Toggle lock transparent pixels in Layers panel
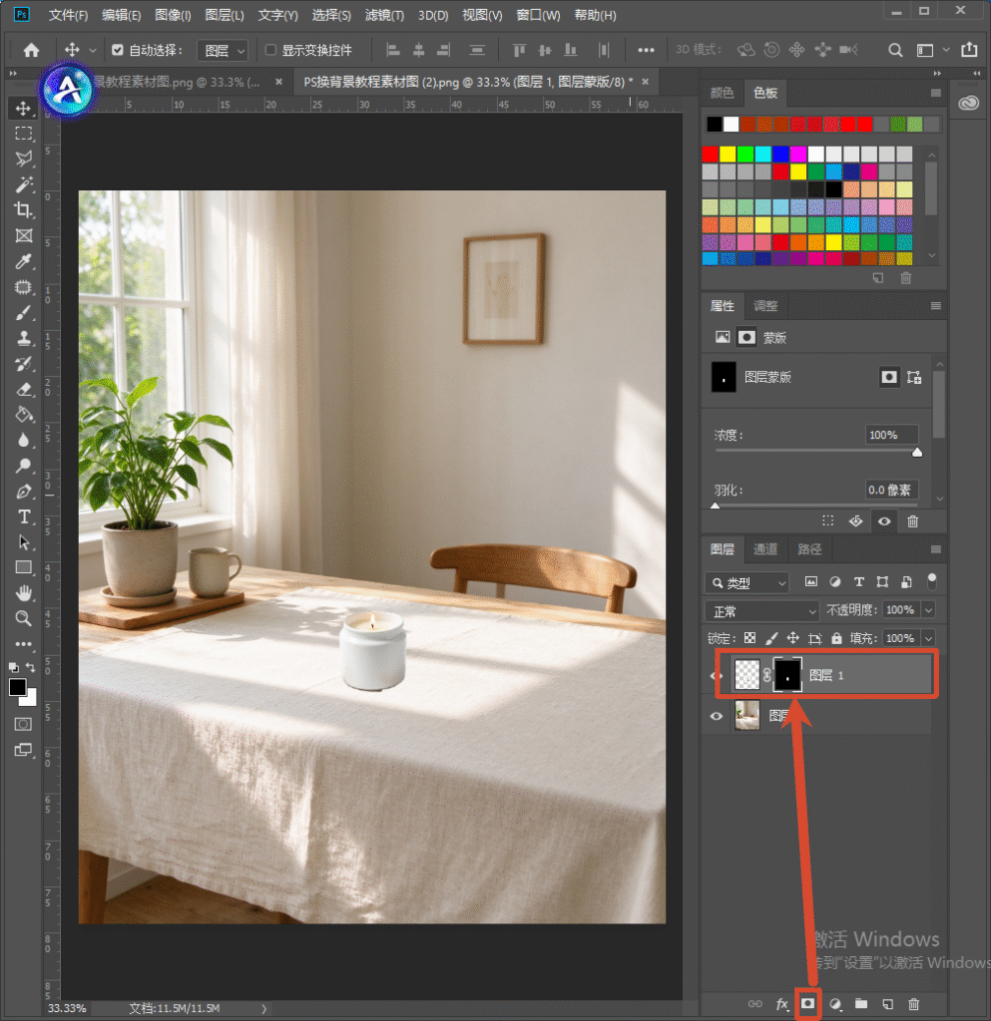The height and width of the screenshot is (1021, 991). (x=749, y=638)
